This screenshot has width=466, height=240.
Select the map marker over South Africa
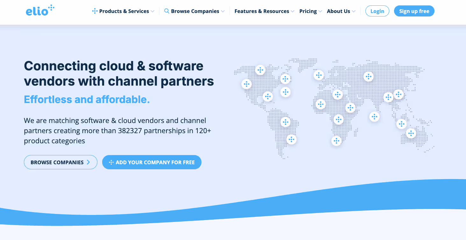336,141
